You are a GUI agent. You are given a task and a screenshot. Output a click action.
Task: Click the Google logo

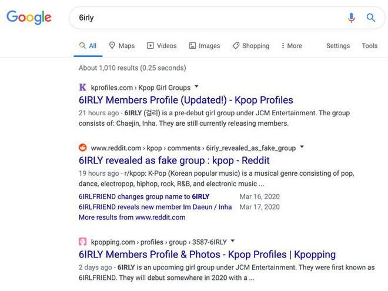[29, 18]
